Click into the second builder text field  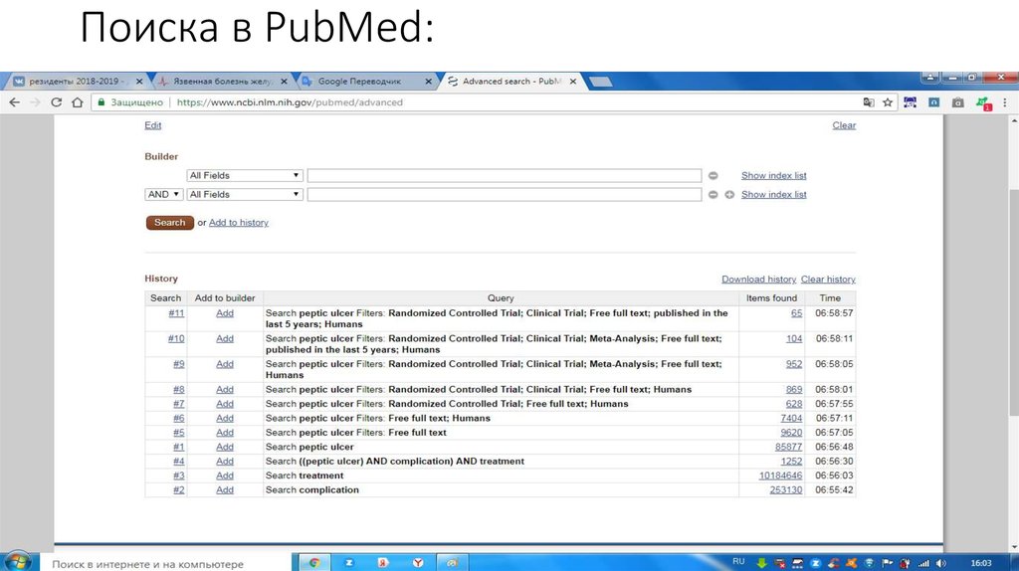click(505, 194)
